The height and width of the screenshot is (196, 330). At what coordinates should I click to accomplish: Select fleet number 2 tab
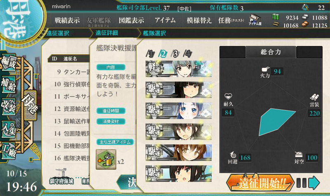[x=163, y=54]
